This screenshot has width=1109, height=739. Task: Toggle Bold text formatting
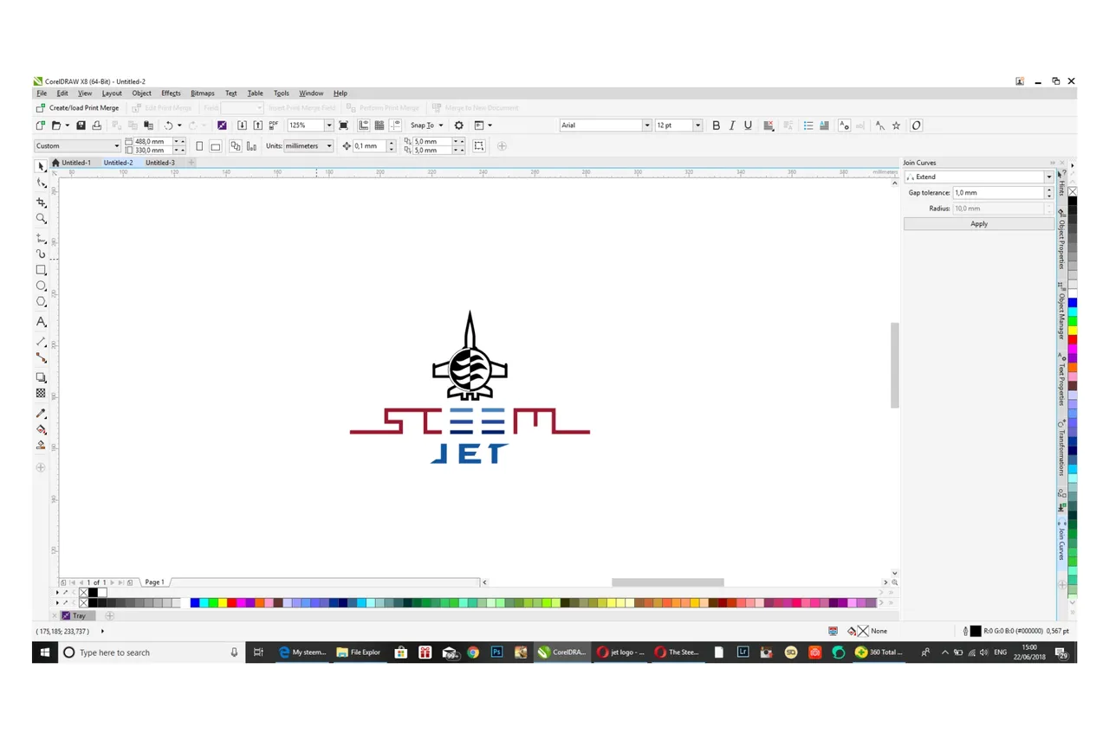point(716,125)
